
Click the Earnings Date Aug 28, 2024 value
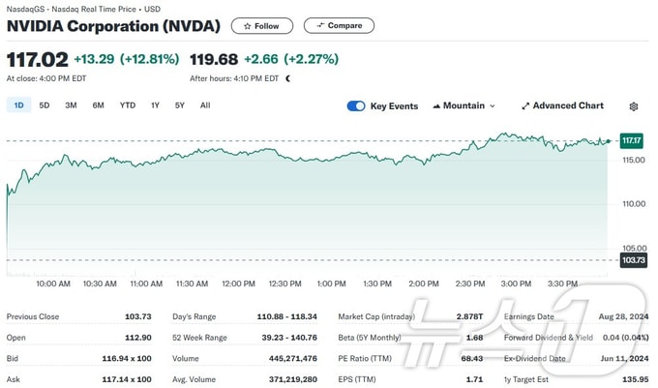(x=623, y=316)
